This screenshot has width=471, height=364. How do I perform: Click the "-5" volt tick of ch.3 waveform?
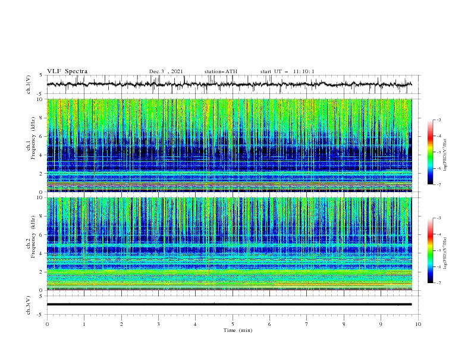click(40, 315)
